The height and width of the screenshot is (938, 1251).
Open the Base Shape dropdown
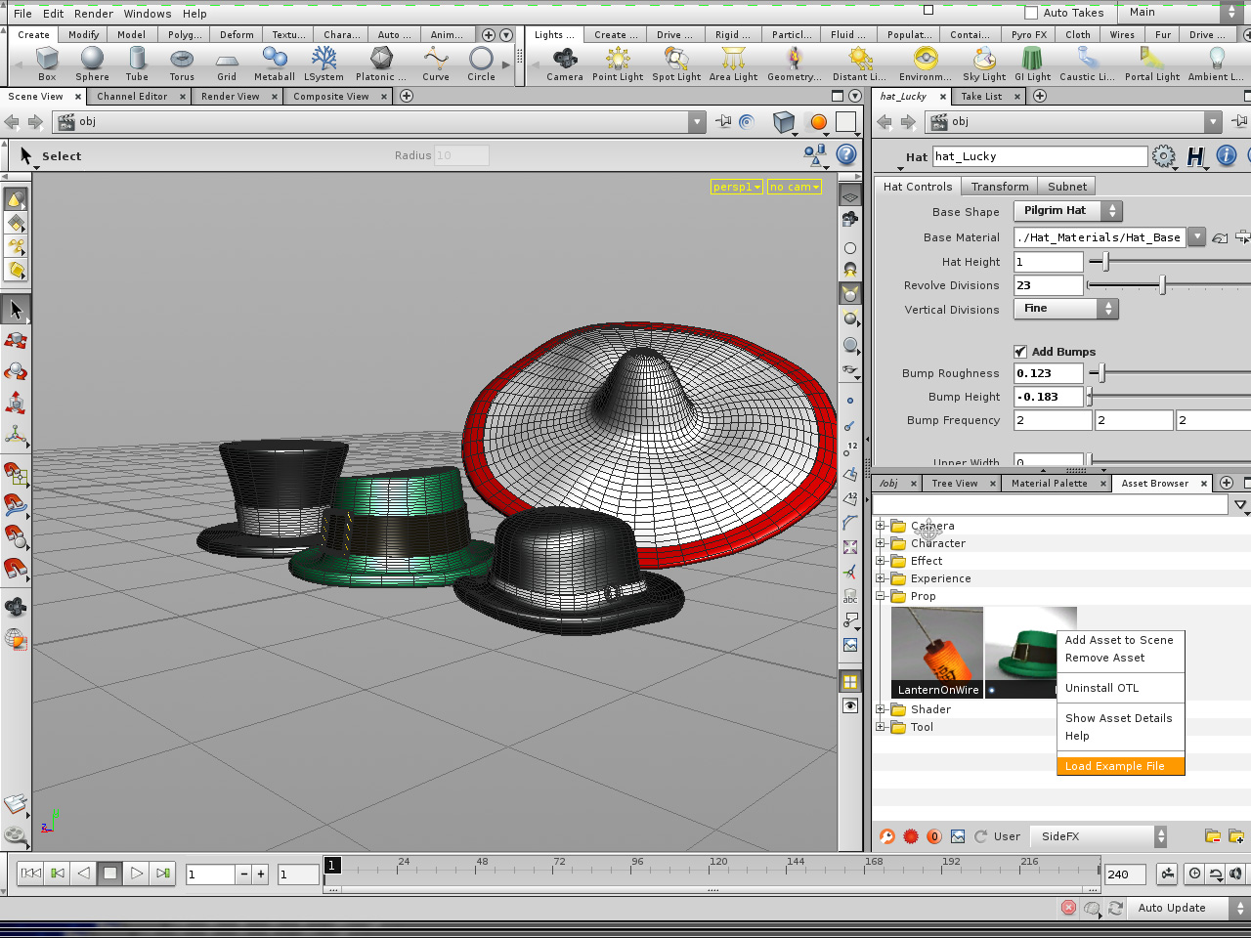pos(1067,211)
